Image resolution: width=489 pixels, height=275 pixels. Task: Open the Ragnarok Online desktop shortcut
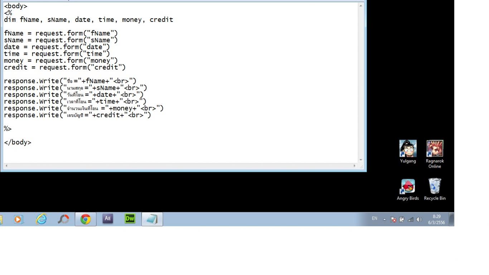pyautogui.click(x=435, y=154)
